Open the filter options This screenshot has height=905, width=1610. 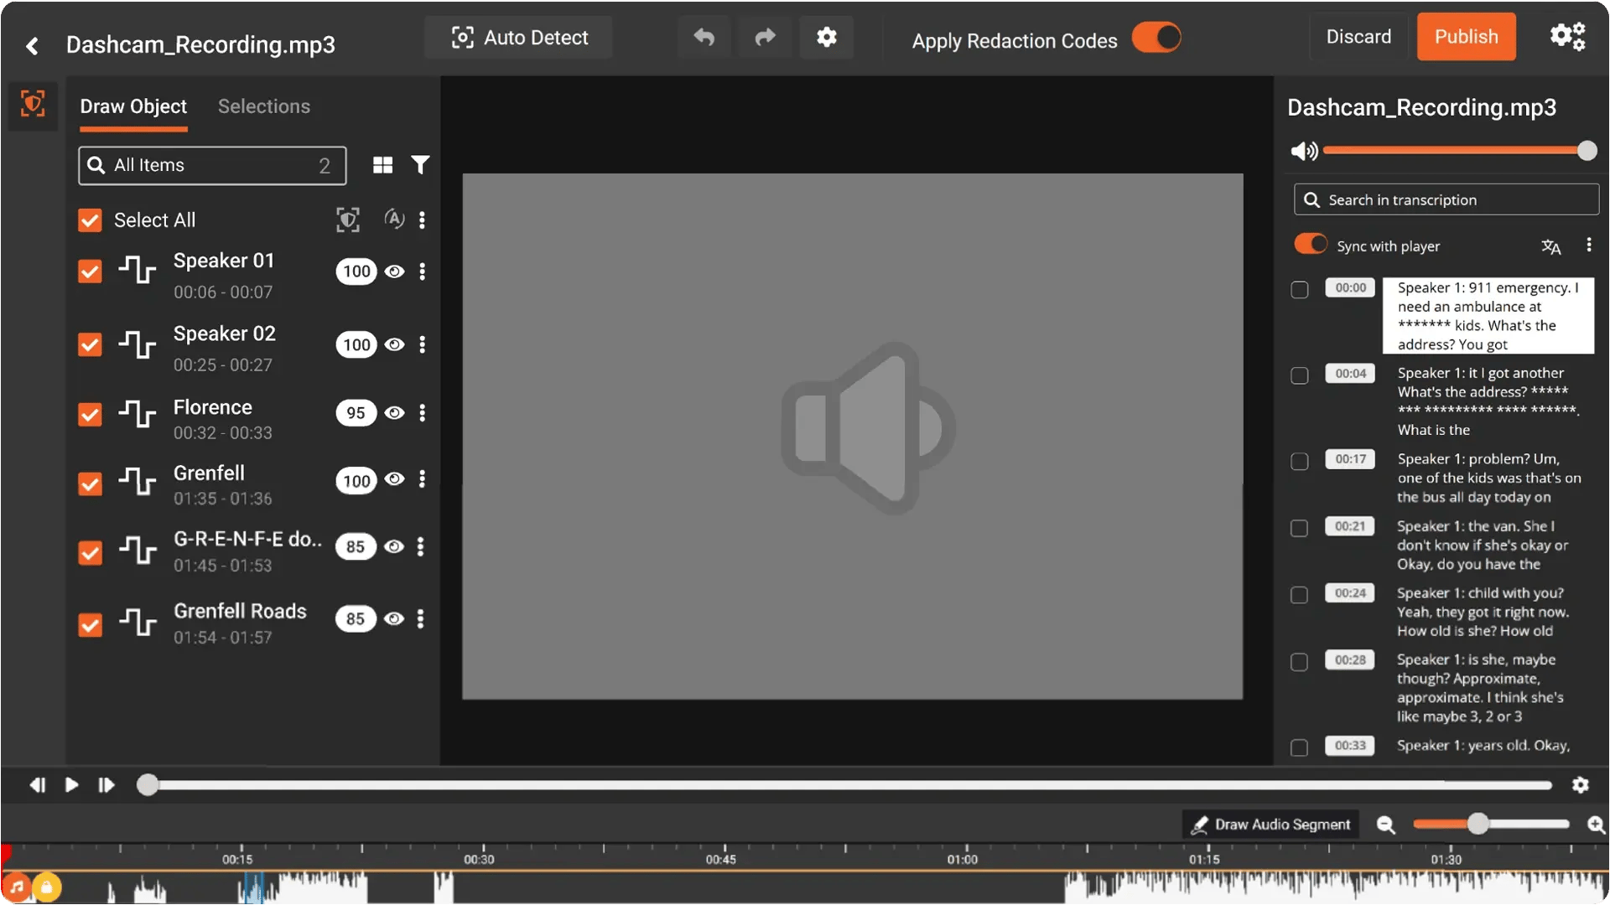[x=420, y=165]
